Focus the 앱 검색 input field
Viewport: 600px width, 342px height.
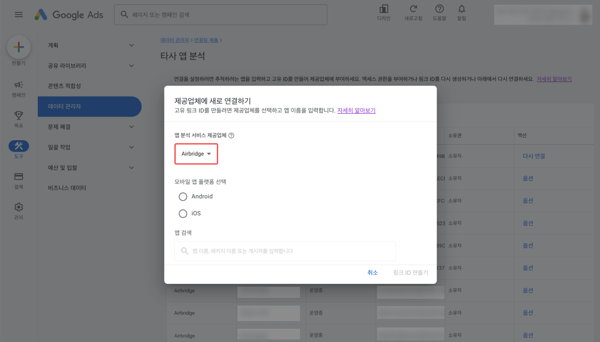tap(285, 251)
